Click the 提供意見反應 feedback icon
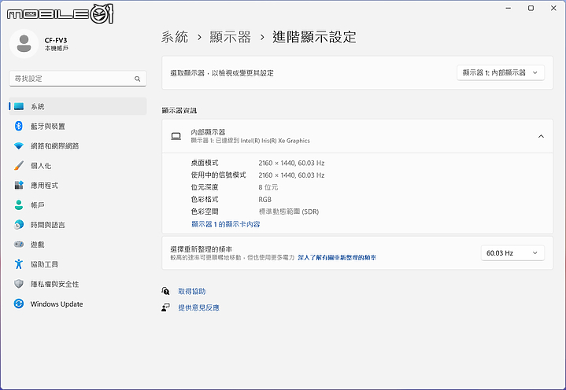Screen dimensions: 566x390 [165, 307]
